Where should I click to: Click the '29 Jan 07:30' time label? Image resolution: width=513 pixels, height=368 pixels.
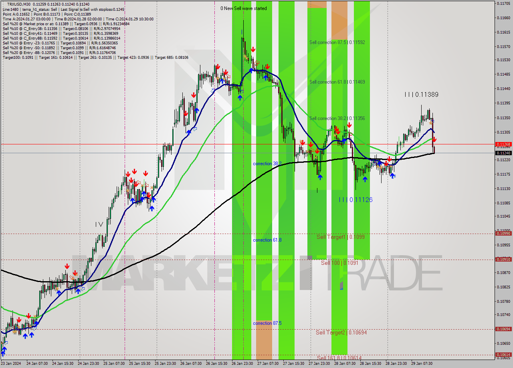[422, 364]
